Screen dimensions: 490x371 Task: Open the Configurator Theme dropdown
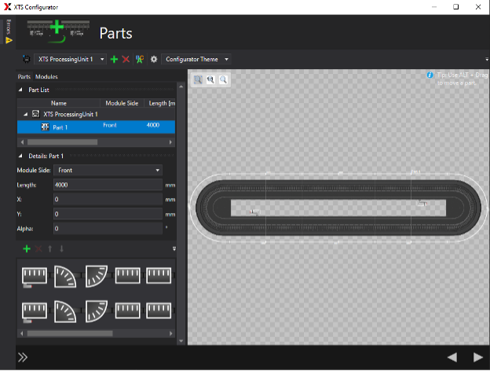(x=196, y=59)
